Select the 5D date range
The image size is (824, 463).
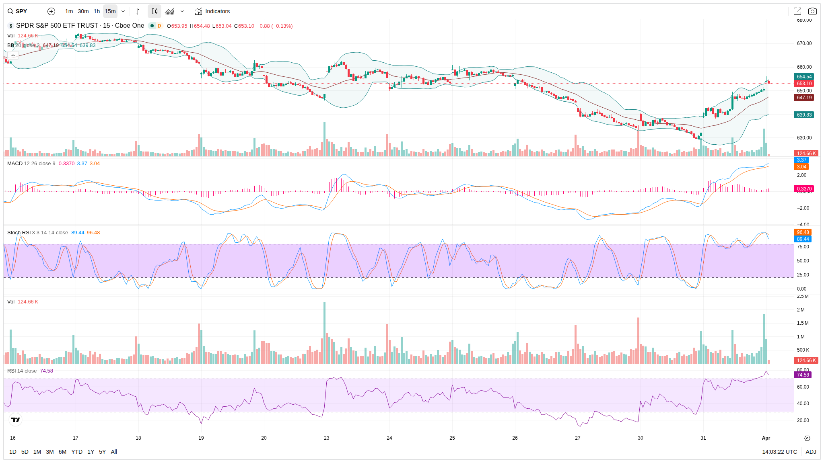coord(25,452)
